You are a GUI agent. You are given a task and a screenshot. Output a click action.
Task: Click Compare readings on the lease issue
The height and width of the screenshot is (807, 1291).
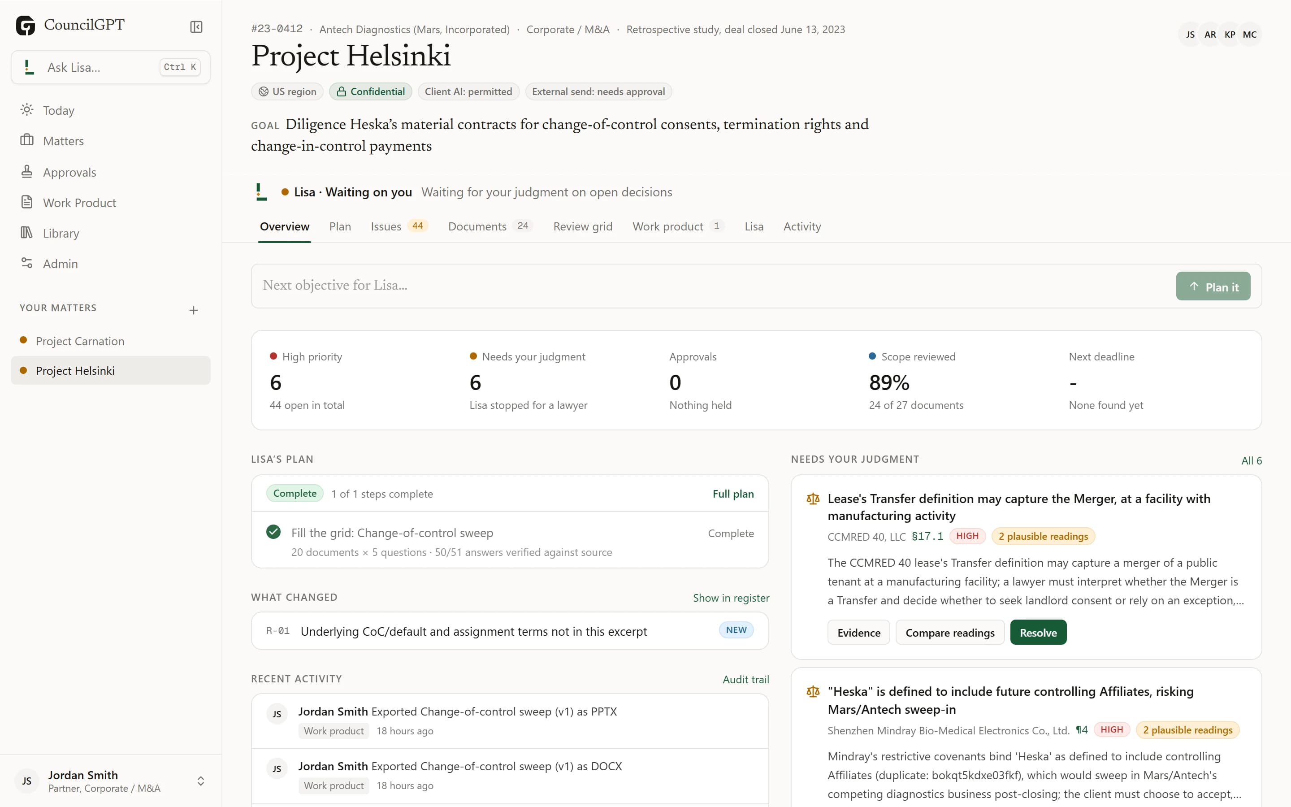[x=949, y=633]
